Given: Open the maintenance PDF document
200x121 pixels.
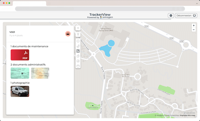Looking at the screenshot, I should (x=20, y=55).
